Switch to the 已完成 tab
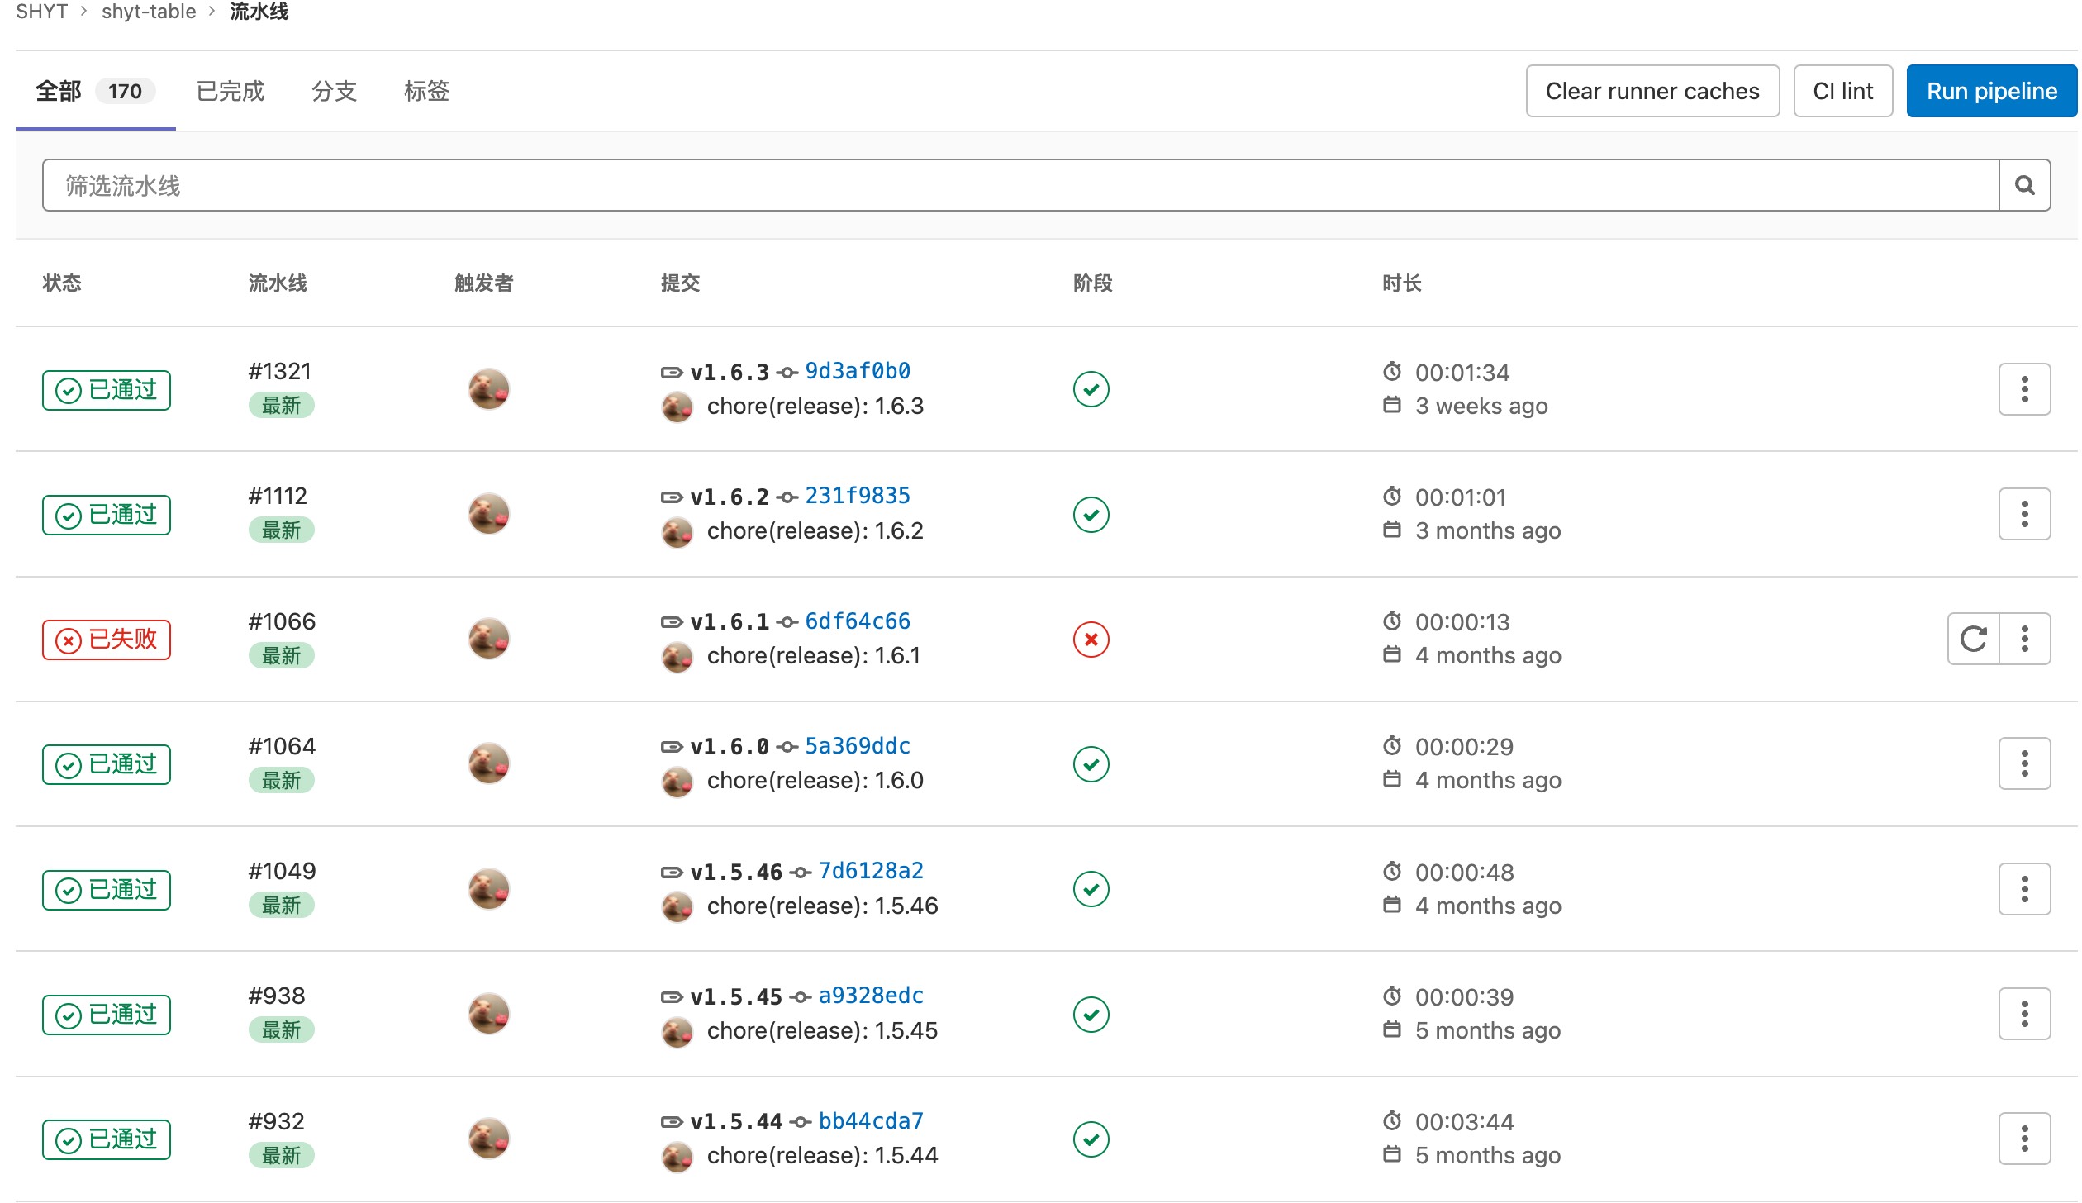The height and width of the screenshot is (1203, 2082). [231, 91]
